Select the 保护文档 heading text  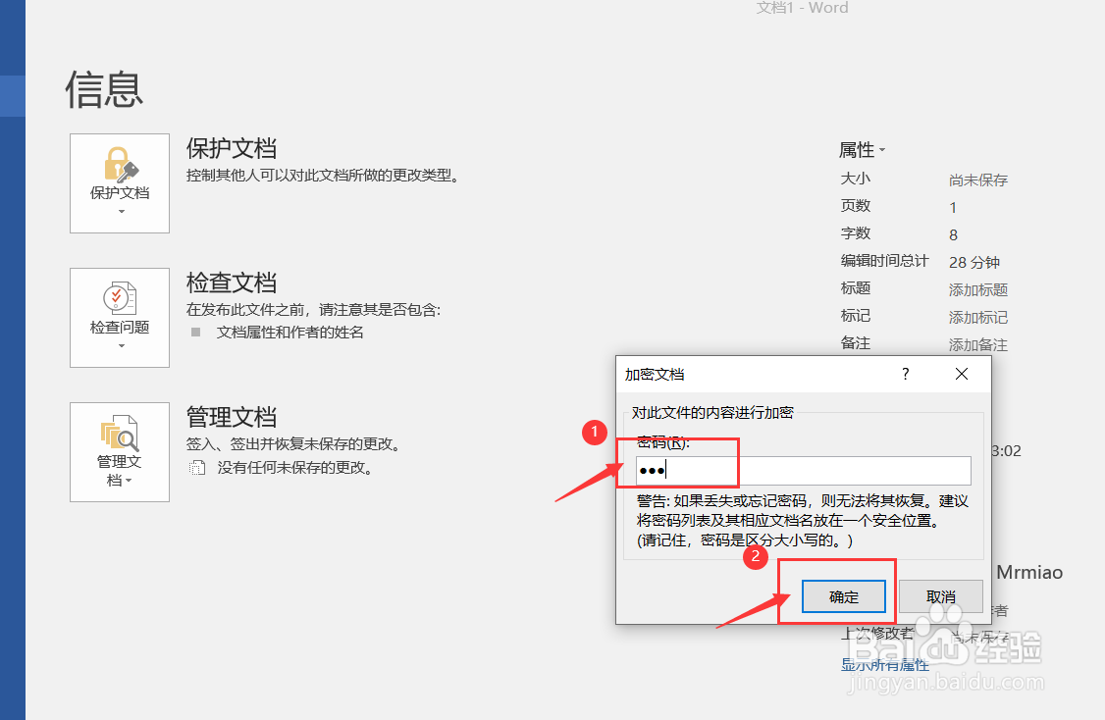pos(232,149)
